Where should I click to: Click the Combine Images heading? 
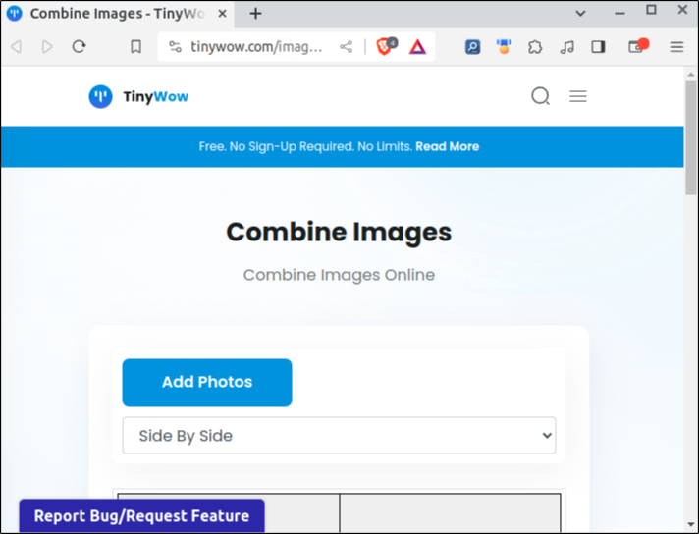coord(339,233)
